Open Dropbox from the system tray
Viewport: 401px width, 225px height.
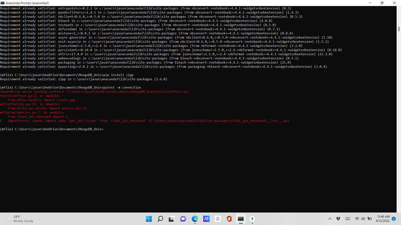[x=338, y=219]
